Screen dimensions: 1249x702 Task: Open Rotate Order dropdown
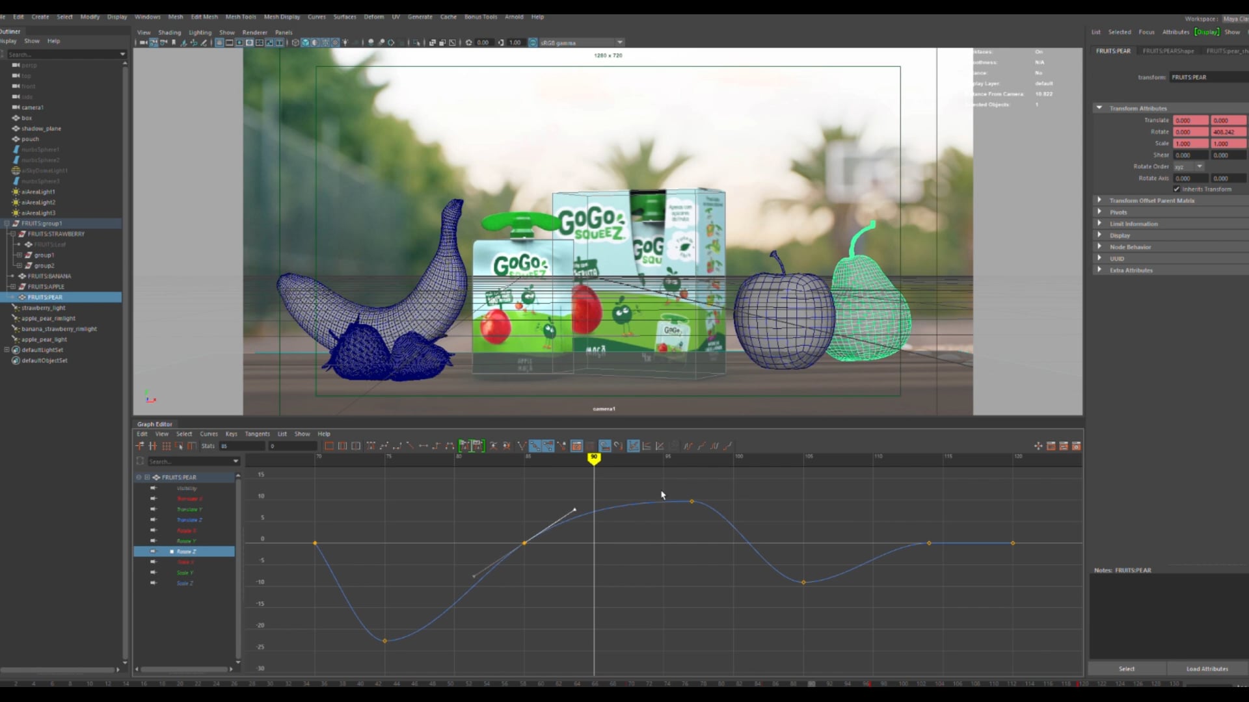(x=1189, y=166)
